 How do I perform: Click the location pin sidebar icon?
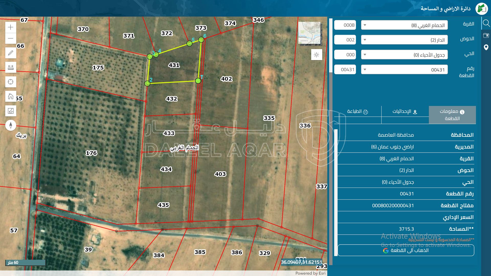click(486, 47)
